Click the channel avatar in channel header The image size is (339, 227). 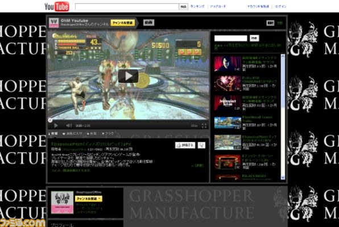(53, 23)
